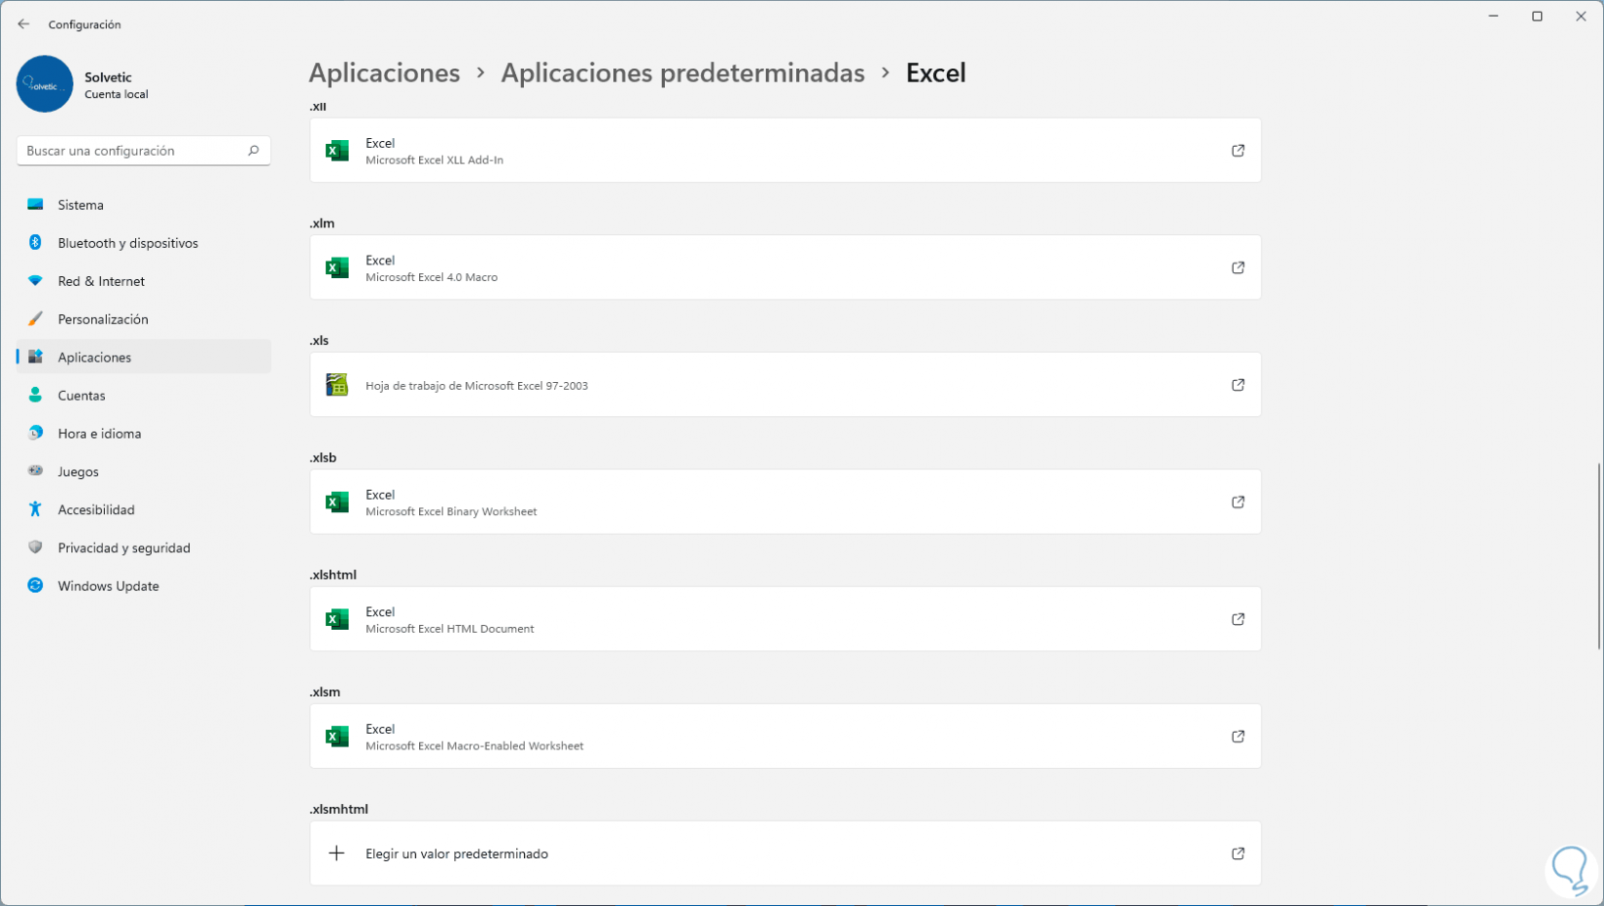1604x906 pixels.
Task: Navigate to Aplicaciones breadcrumb link
Action: tap(384, 73)
